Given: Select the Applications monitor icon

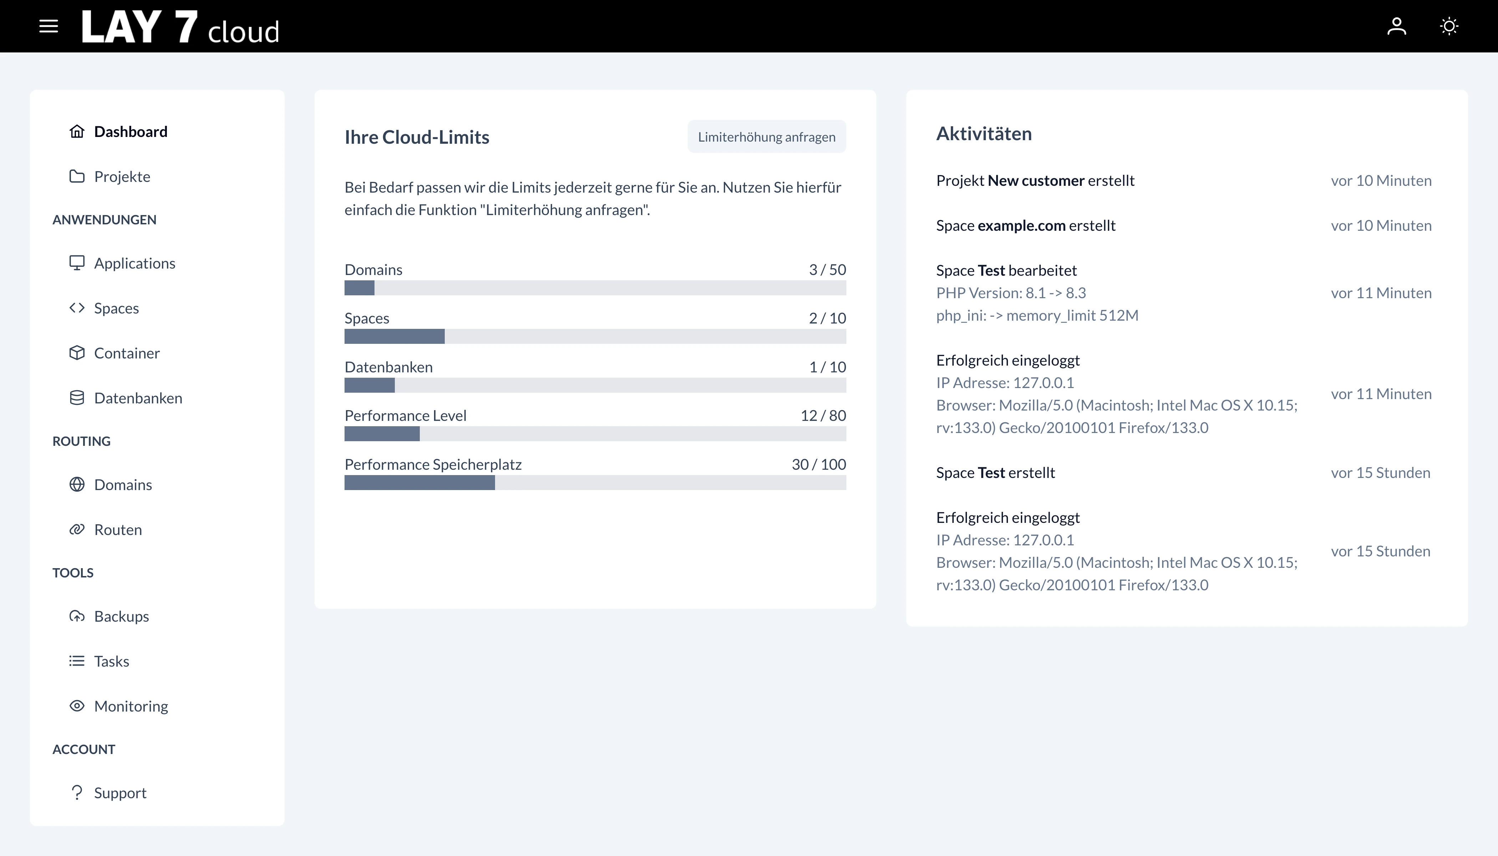Looking at the screenshot, I should pos(77,263).
